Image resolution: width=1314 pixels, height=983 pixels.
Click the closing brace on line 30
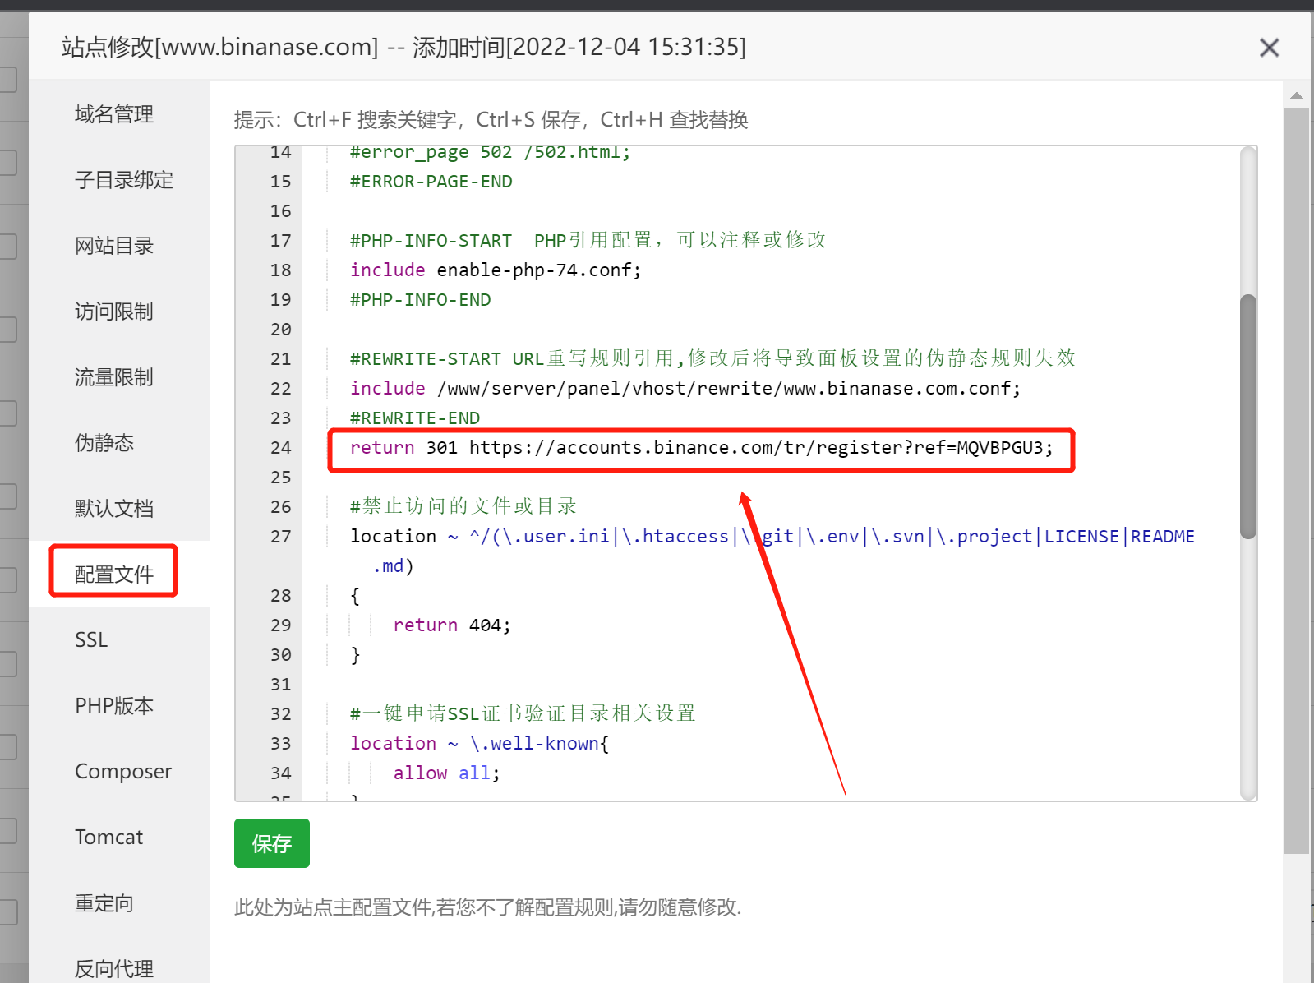(355, 655)
